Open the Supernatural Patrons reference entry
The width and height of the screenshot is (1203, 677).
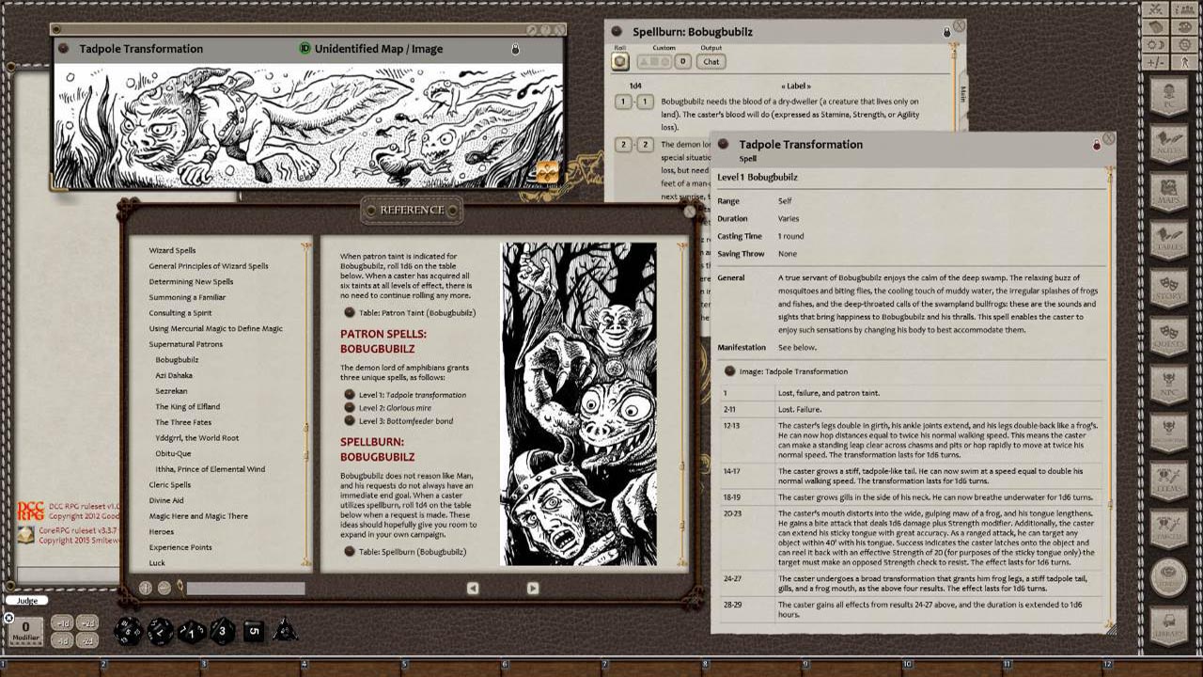point(186,342)
